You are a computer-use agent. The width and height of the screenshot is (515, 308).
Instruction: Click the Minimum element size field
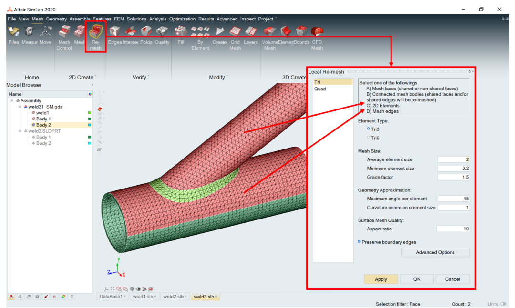pyautogui.click(x=453, y=168)
